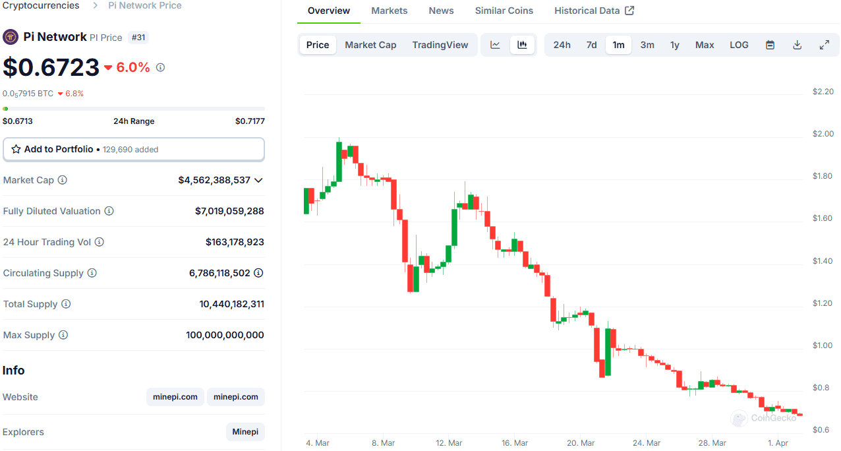The width and height of the screenshot is (841, 451).
Task: Click Add to Portfolio button
Action: coord(134,149)
